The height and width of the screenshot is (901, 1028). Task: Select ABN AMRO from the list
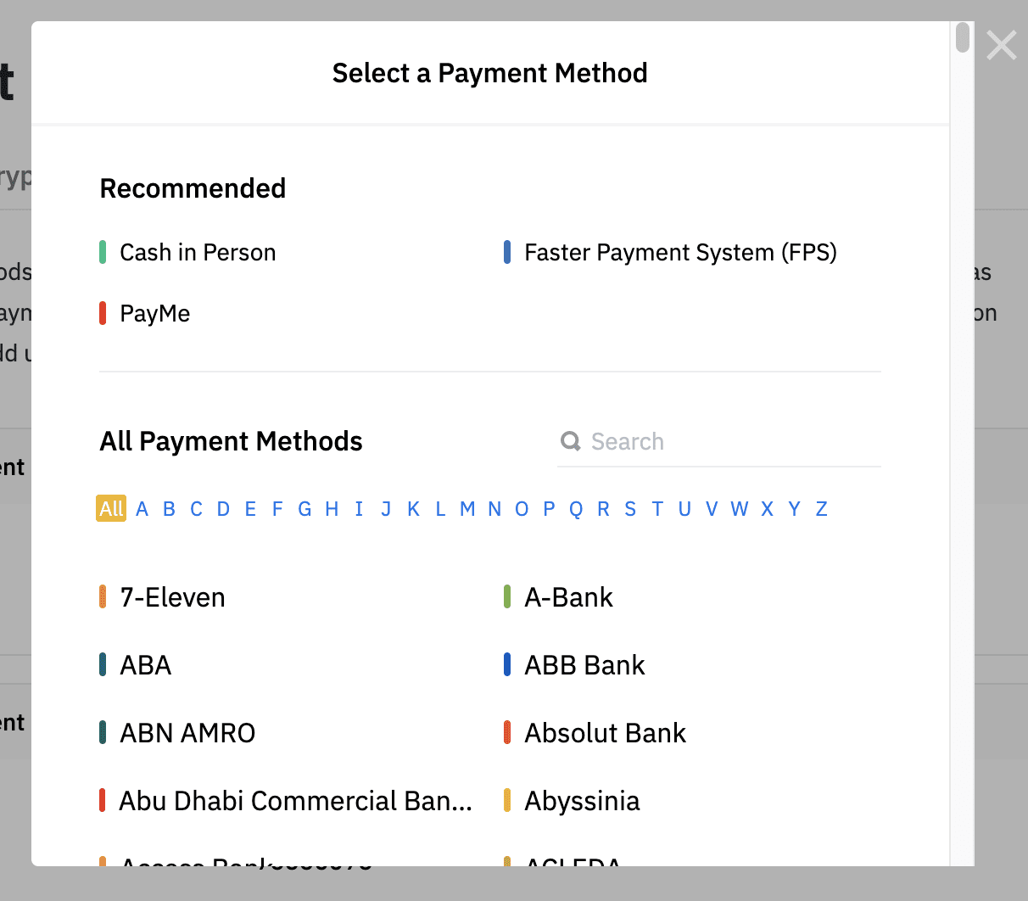[187, 733]
